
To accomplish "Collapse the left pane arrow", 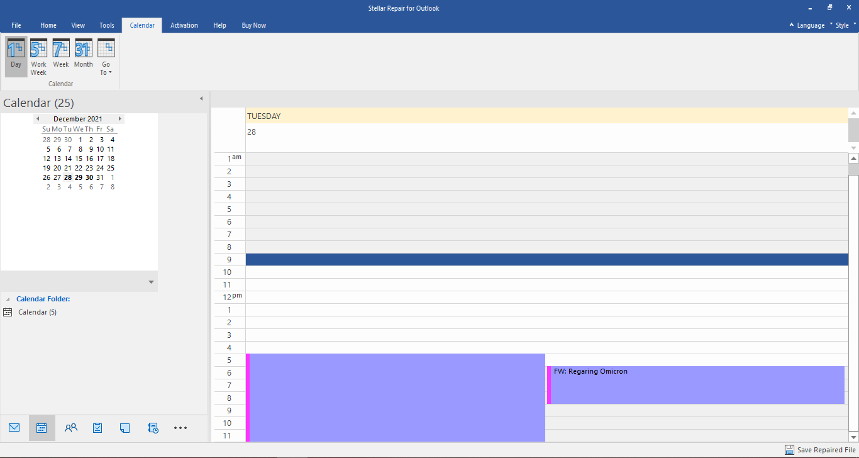I will 201,99.
